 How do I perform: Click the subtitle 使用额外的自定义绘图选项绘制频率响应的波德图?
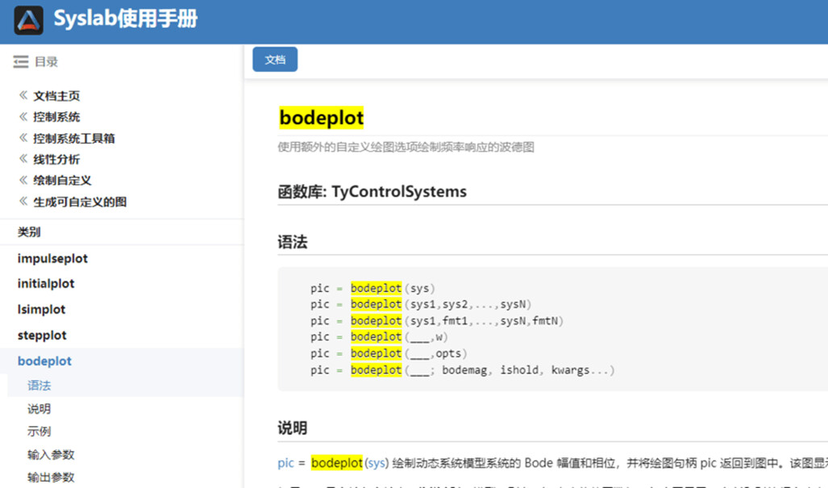(406, 147)
